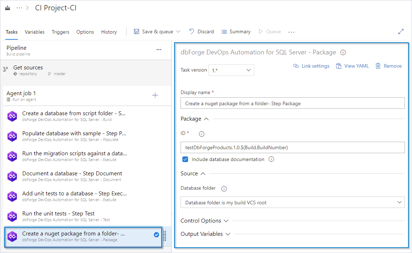Switch to the Tasks tab
This screenshot has width=412, height=253.
(x=11, y=32)
